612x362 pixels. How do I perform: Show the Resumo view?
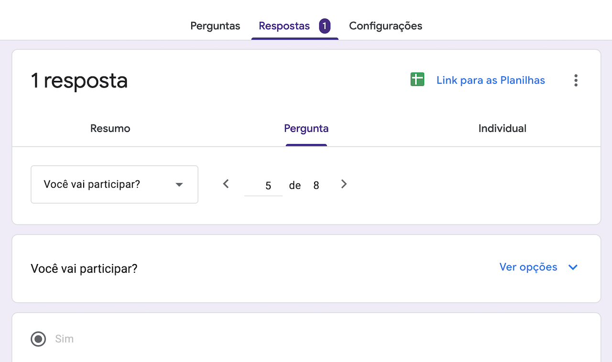(x=110, y=128)
